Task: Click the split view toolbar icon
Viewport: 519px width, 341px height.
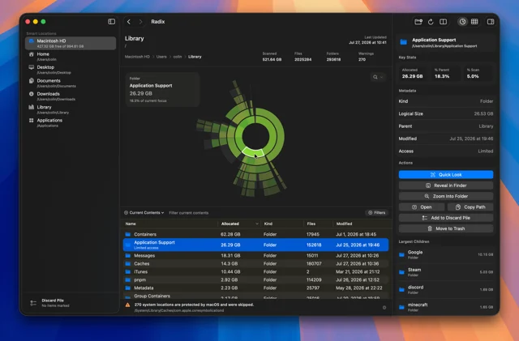Action: click(443, 22)
